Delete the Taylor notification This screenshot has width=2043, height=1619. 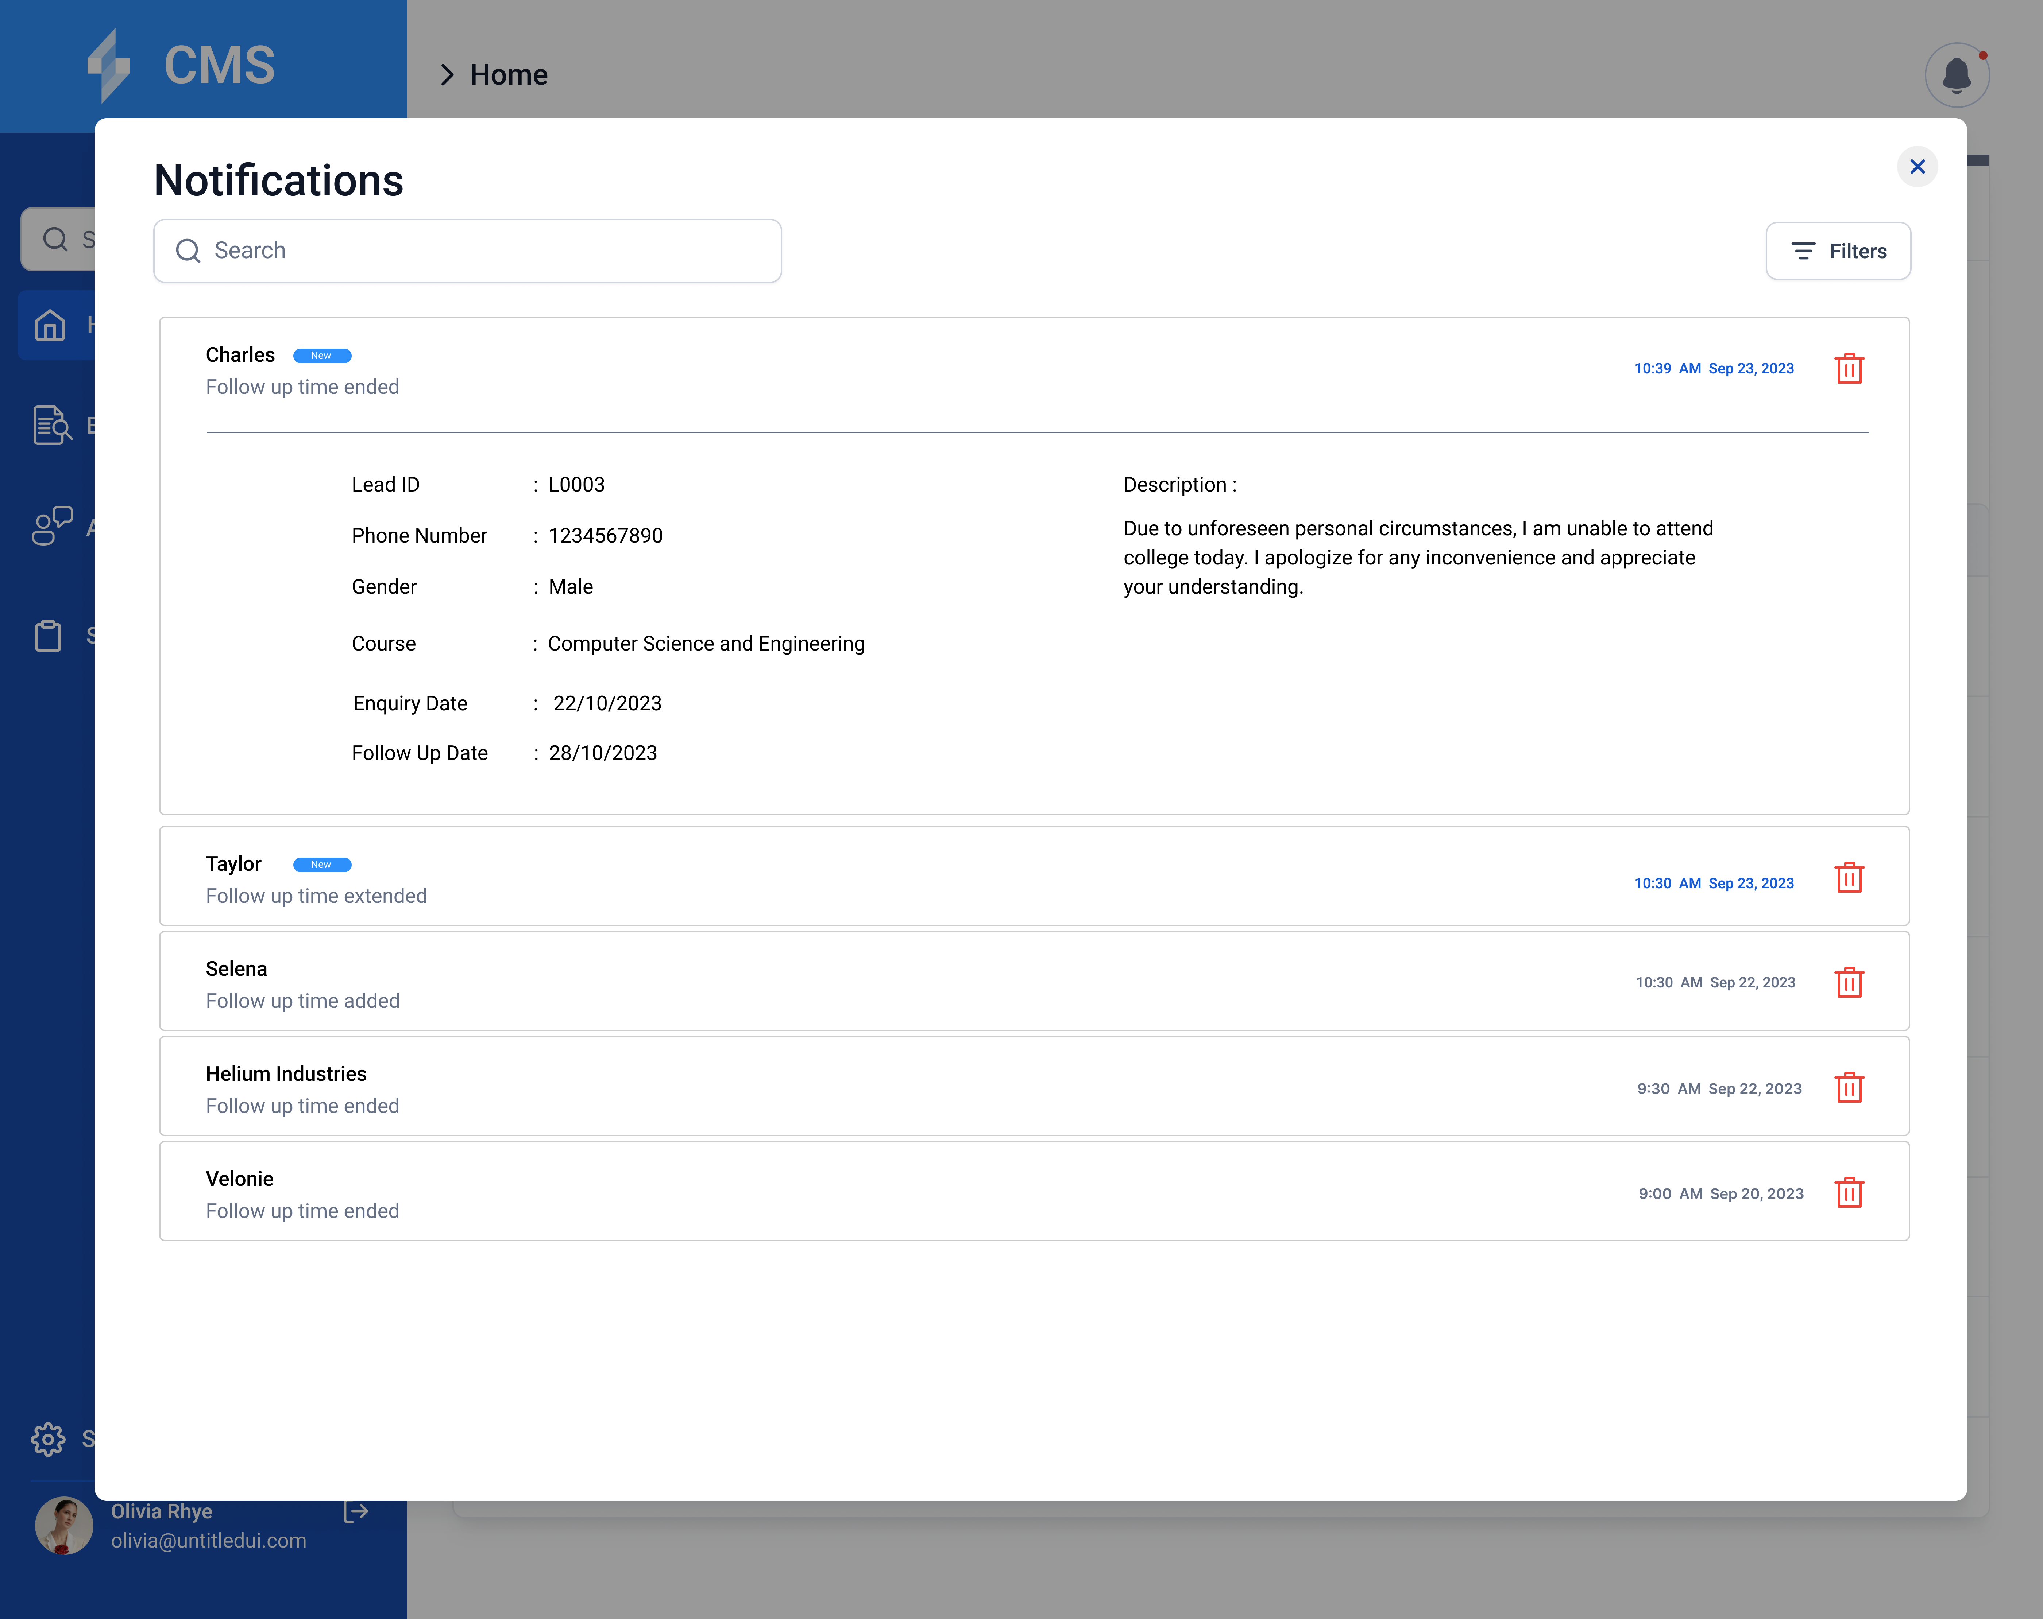pos(1849,877)
